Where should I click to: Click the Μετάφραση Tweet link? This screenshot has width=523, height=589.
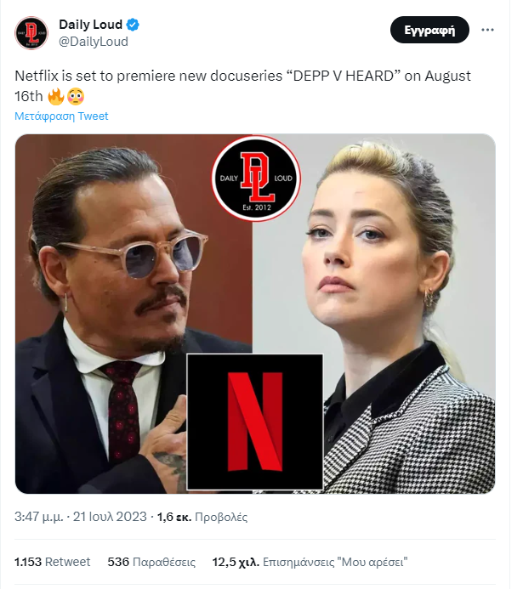click(x=62, y=116)
